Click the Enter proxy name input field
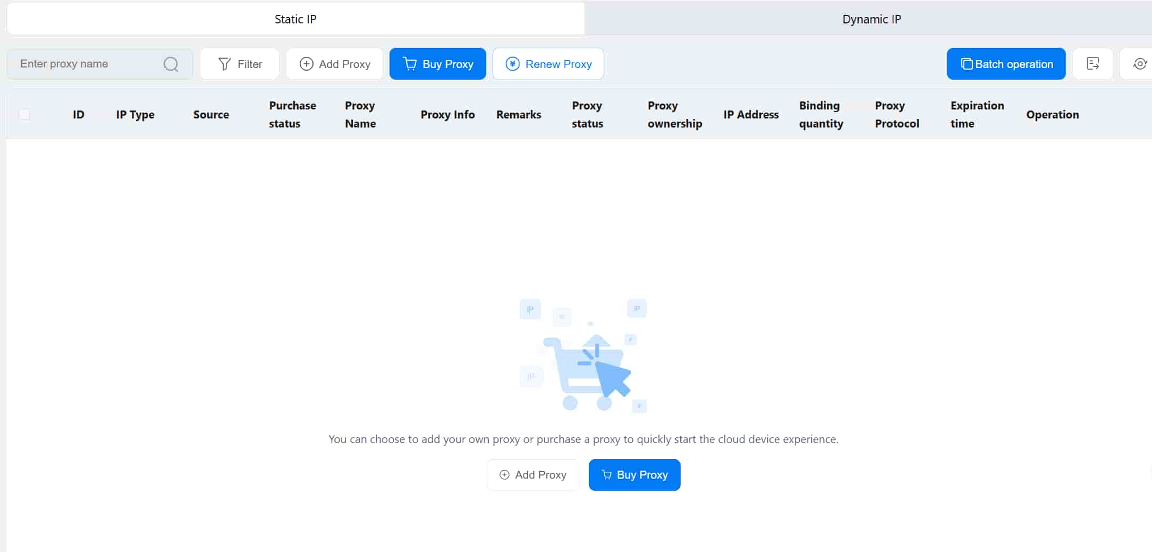The image size is (1152, 552). point(85,63)
